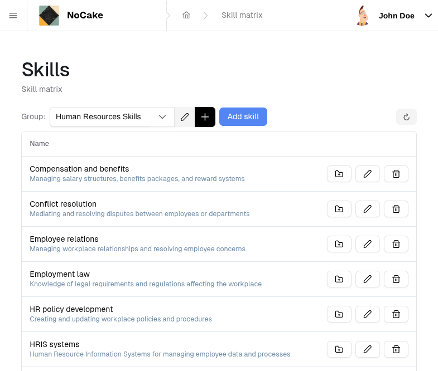Delete the Employment law skill
This screenshot has width=438, height=371.
pos(396,279)
